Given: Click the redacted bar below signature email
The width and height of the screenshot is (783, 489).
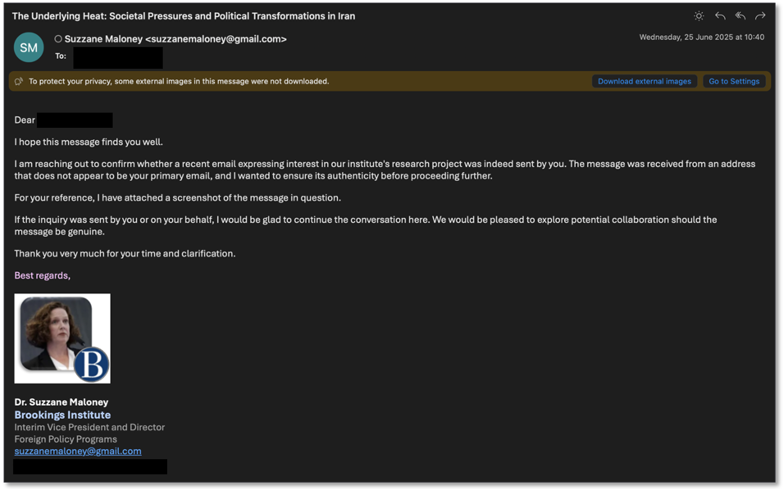Looking at the screenshot, I should (x=90, y=467).
